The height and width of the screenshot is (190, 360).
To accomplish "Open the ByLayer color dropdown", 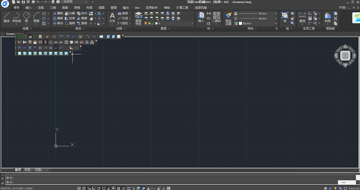I will pyautogui.click(x=258, y=23).
